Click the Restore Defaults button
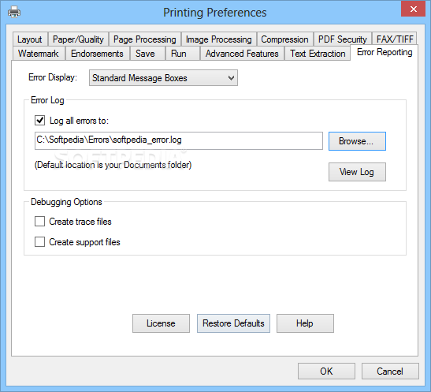The height and width of the screenshot is (392, 431). pyautogui.click(x=233, y=323)
